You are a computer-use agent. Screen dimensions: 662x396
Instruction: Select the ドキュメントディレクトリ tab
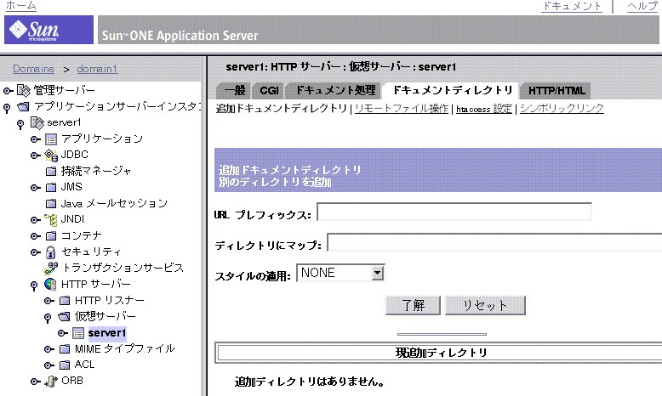[452, 90]
